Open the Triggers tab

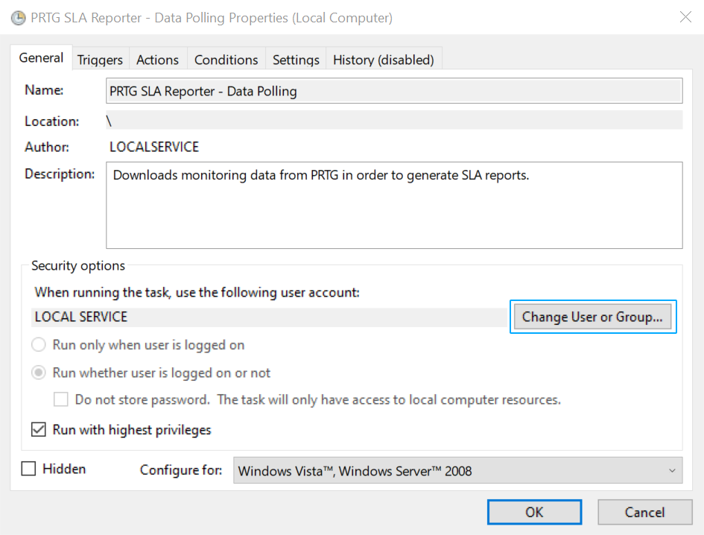tap(100, 60)
